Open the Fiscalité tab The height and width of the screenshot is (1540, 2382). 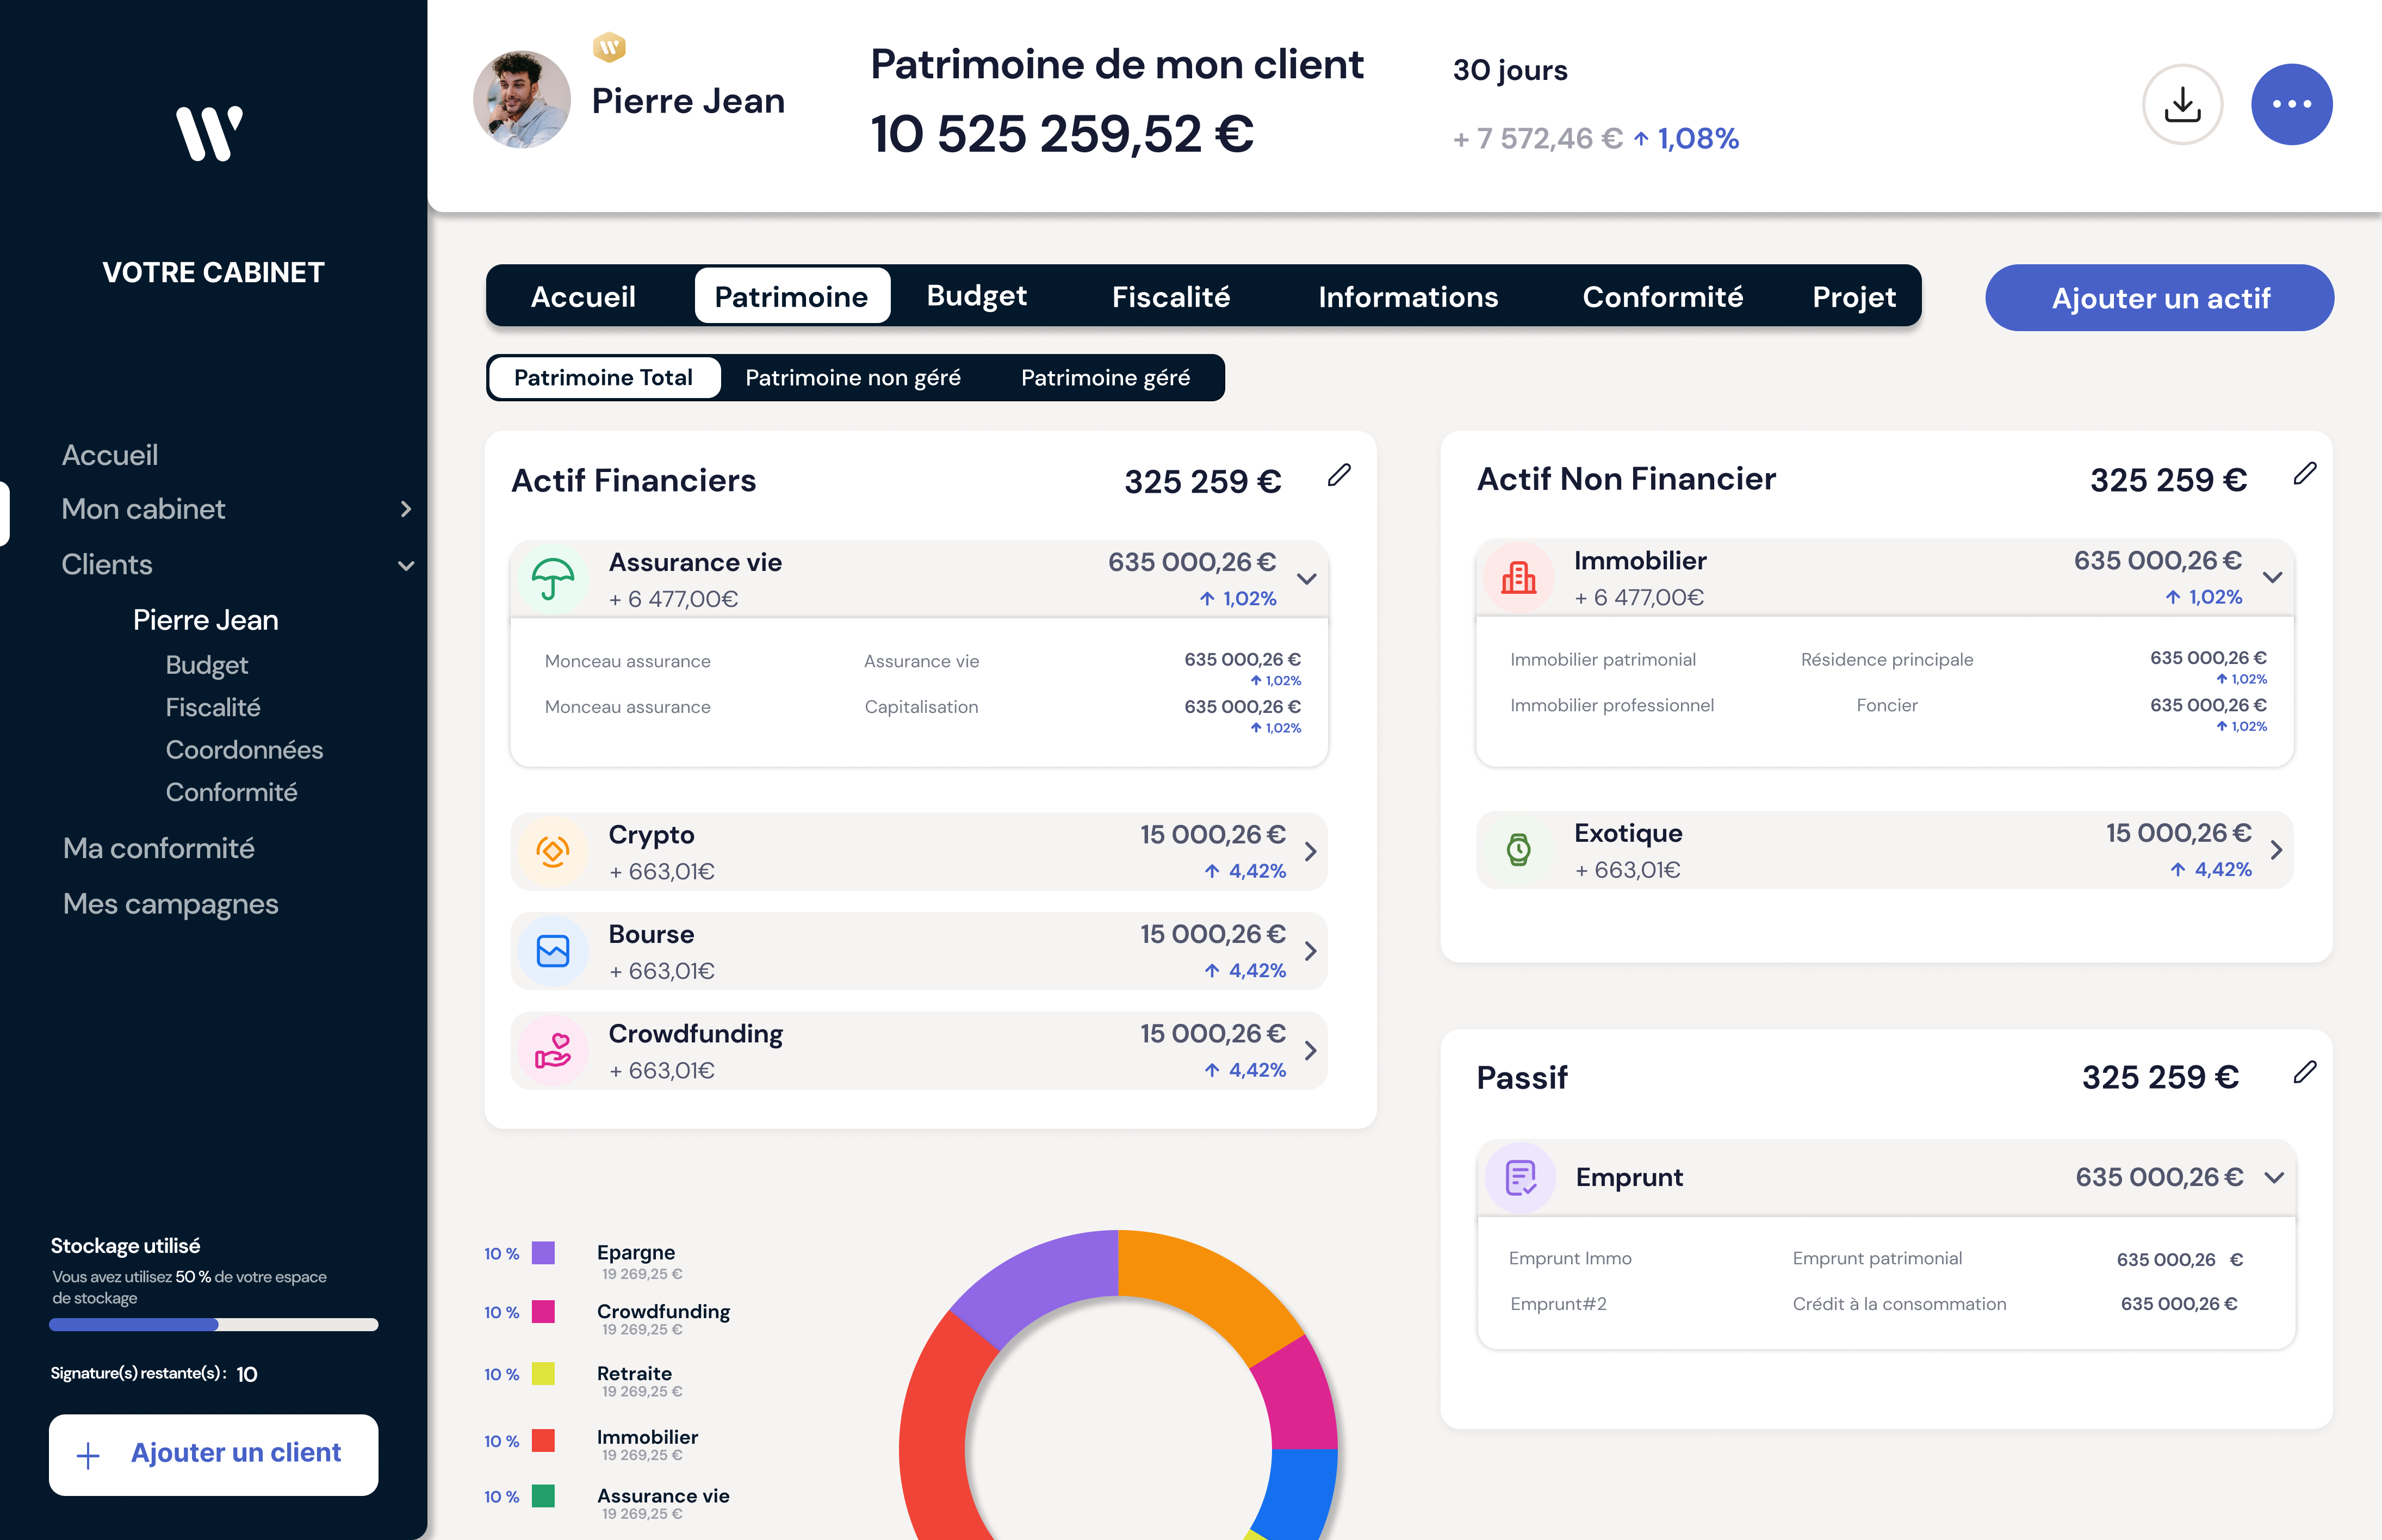1171,297
